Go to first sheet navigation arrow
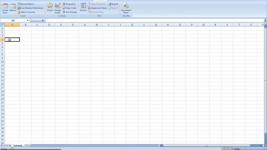This screenshot has width=267, height=150. point(2,145)
